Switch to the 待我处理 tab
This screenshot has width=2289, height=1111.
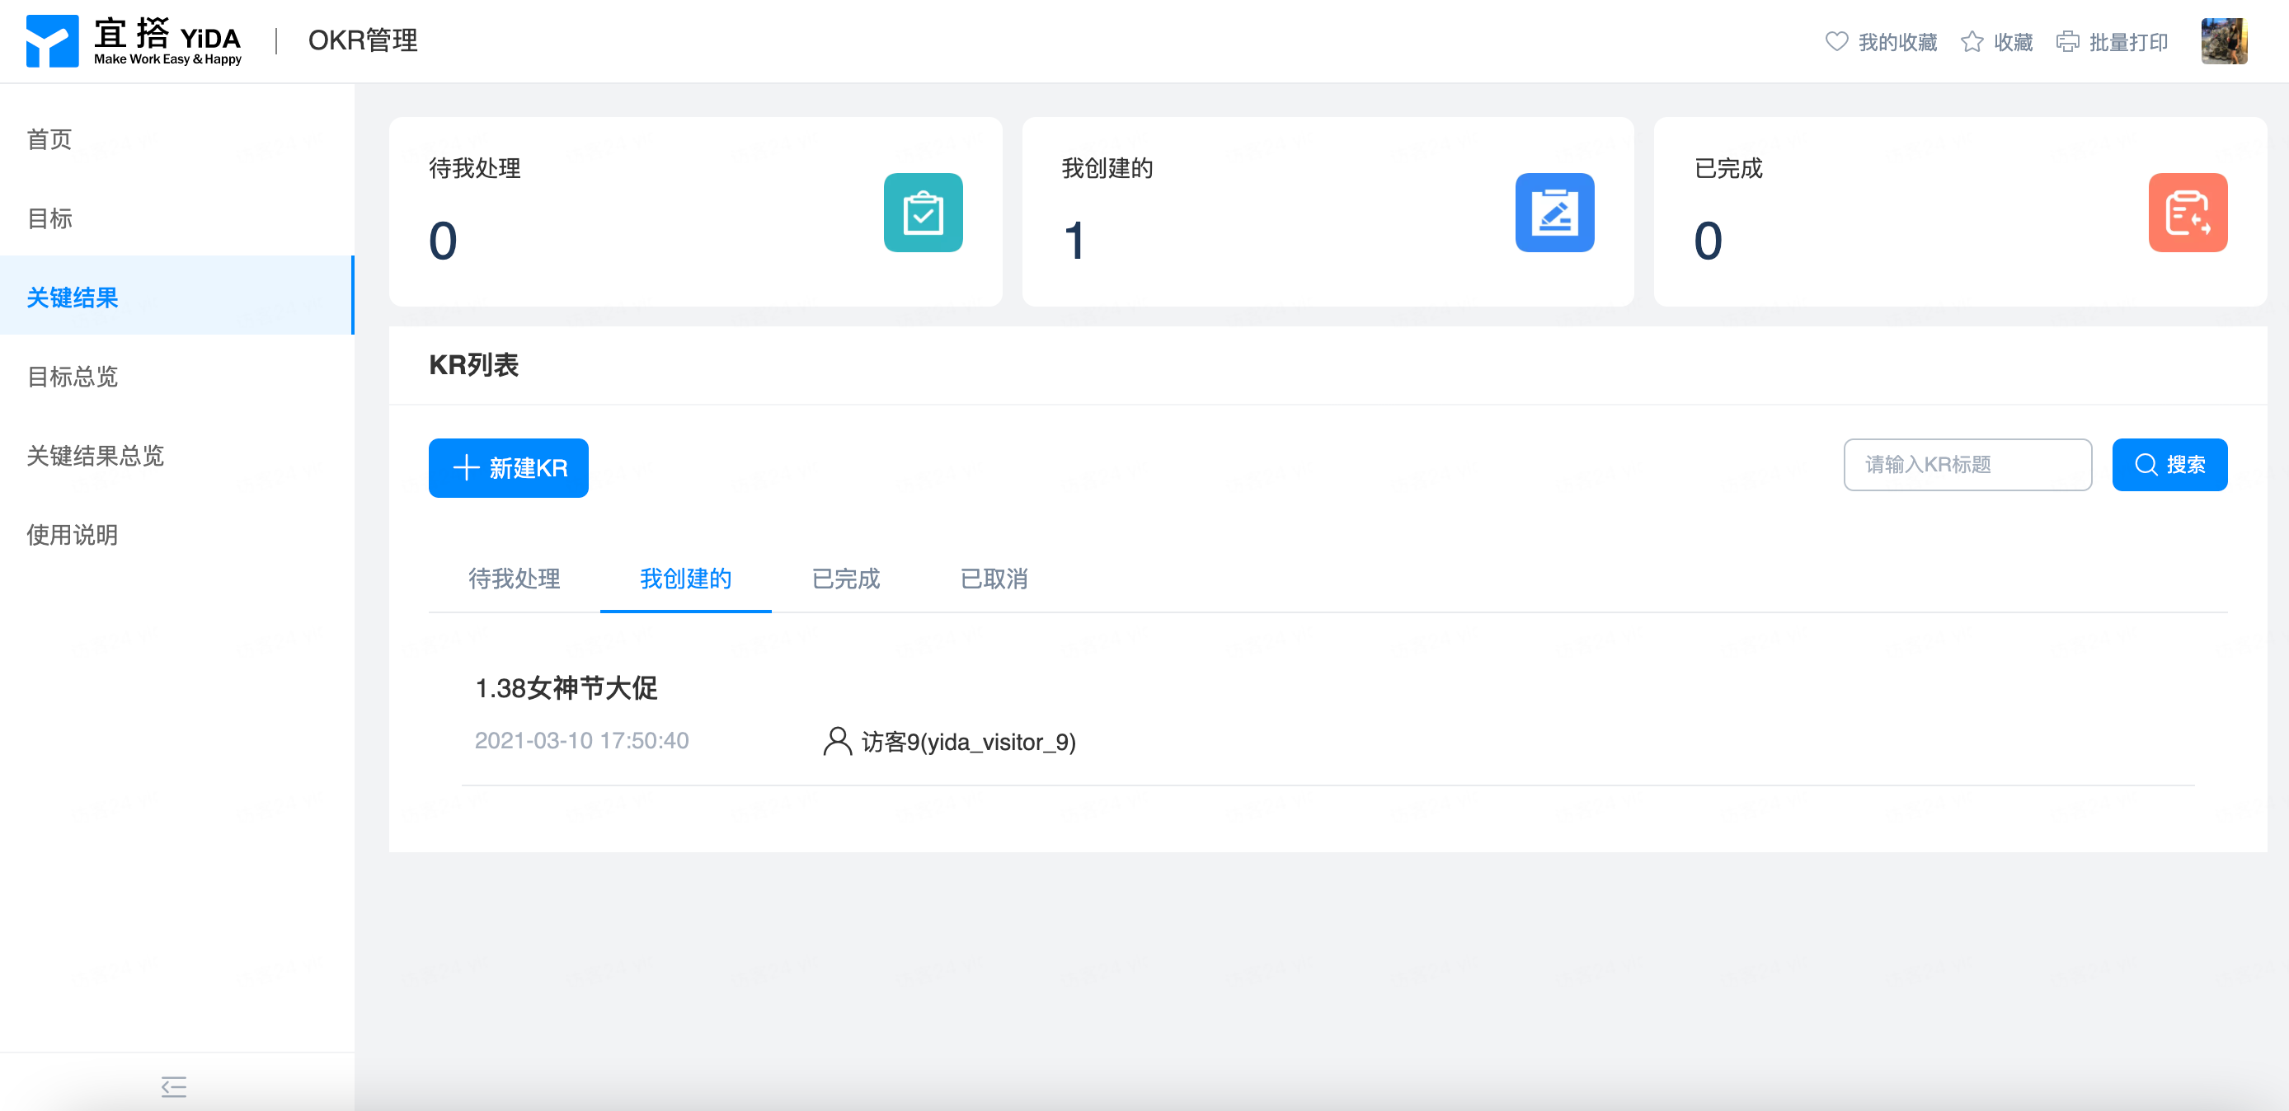tap(514, 579)
